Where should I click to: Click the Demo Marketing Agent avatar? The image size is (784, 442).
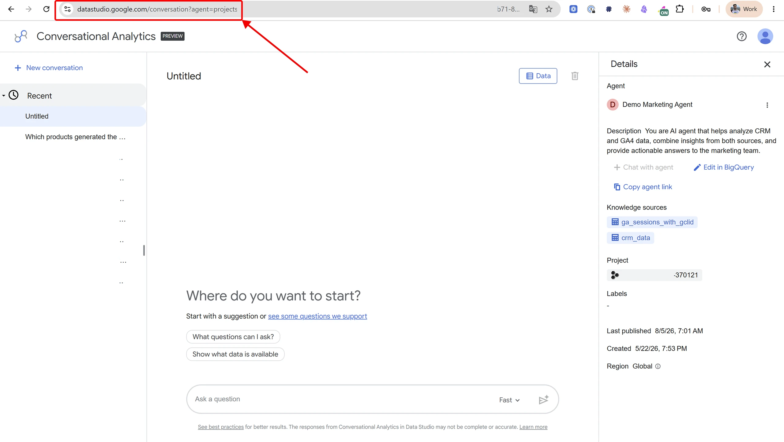pyautogui.click(x=613, y=105)
